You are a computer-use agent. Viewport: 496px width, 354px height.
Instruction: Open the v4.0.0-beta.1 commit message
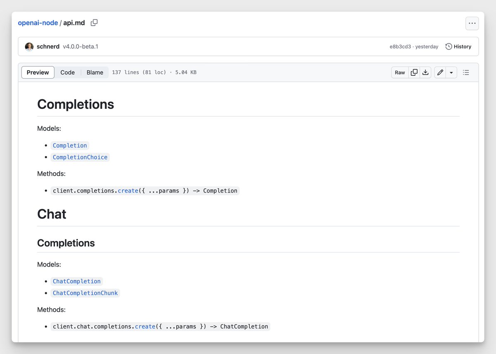coord(81,47)
